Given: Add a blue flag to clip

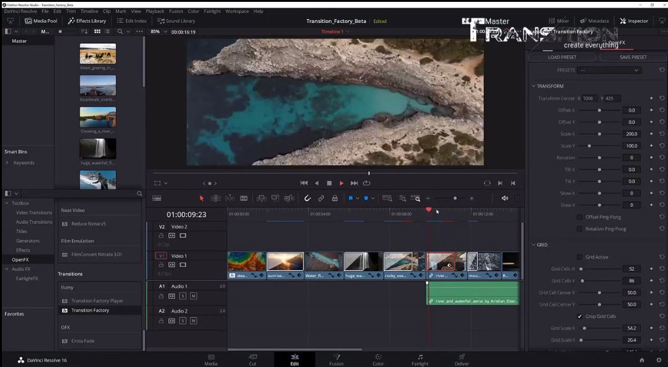Looking at the screenshot, I should [x=351, y=198].
